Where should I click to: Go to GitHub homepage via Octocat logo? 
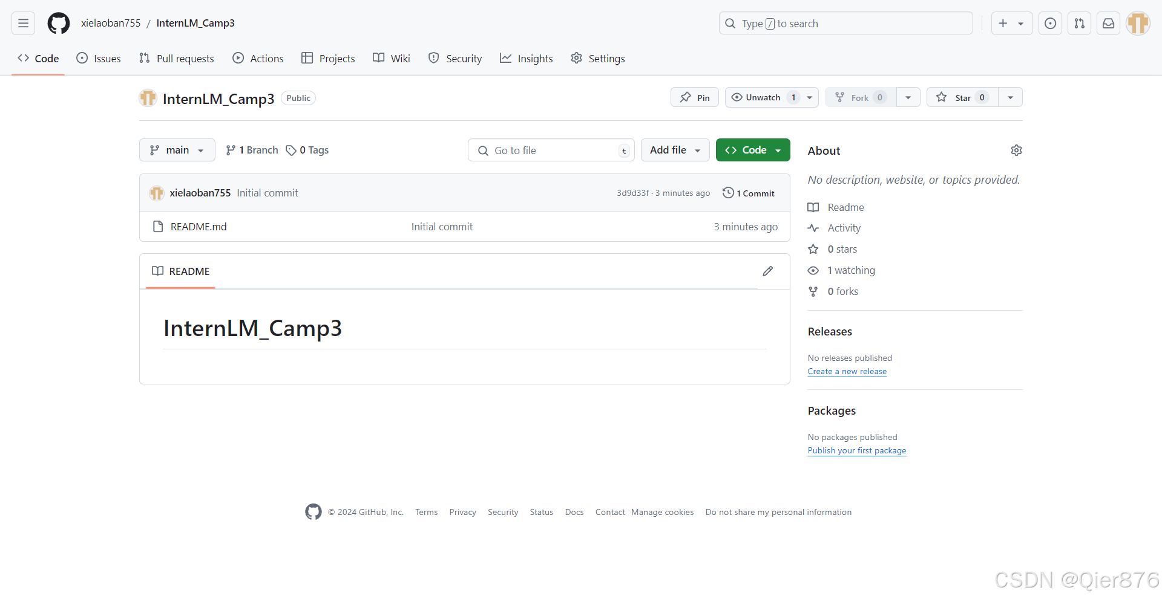pos(59,24)
